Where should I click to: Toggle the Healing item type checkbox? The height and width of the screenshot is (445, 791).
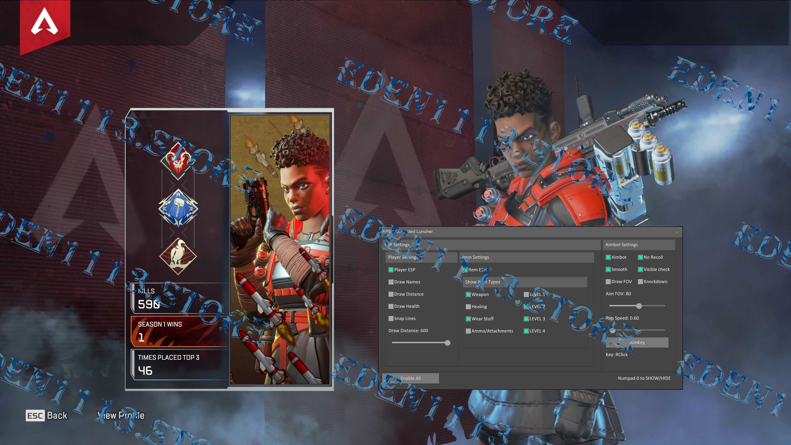pos(468,307)
